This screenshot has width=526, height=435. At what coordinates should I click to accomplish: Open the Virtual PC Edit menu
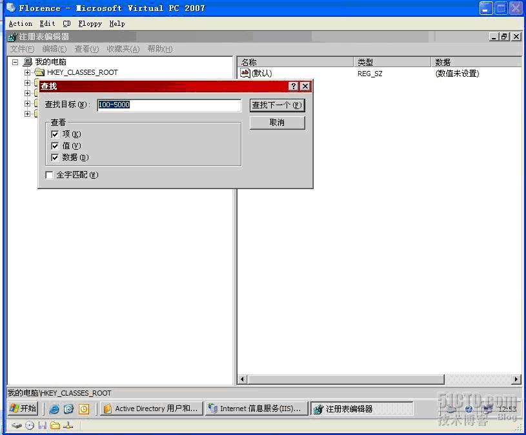tap(47, 24)
